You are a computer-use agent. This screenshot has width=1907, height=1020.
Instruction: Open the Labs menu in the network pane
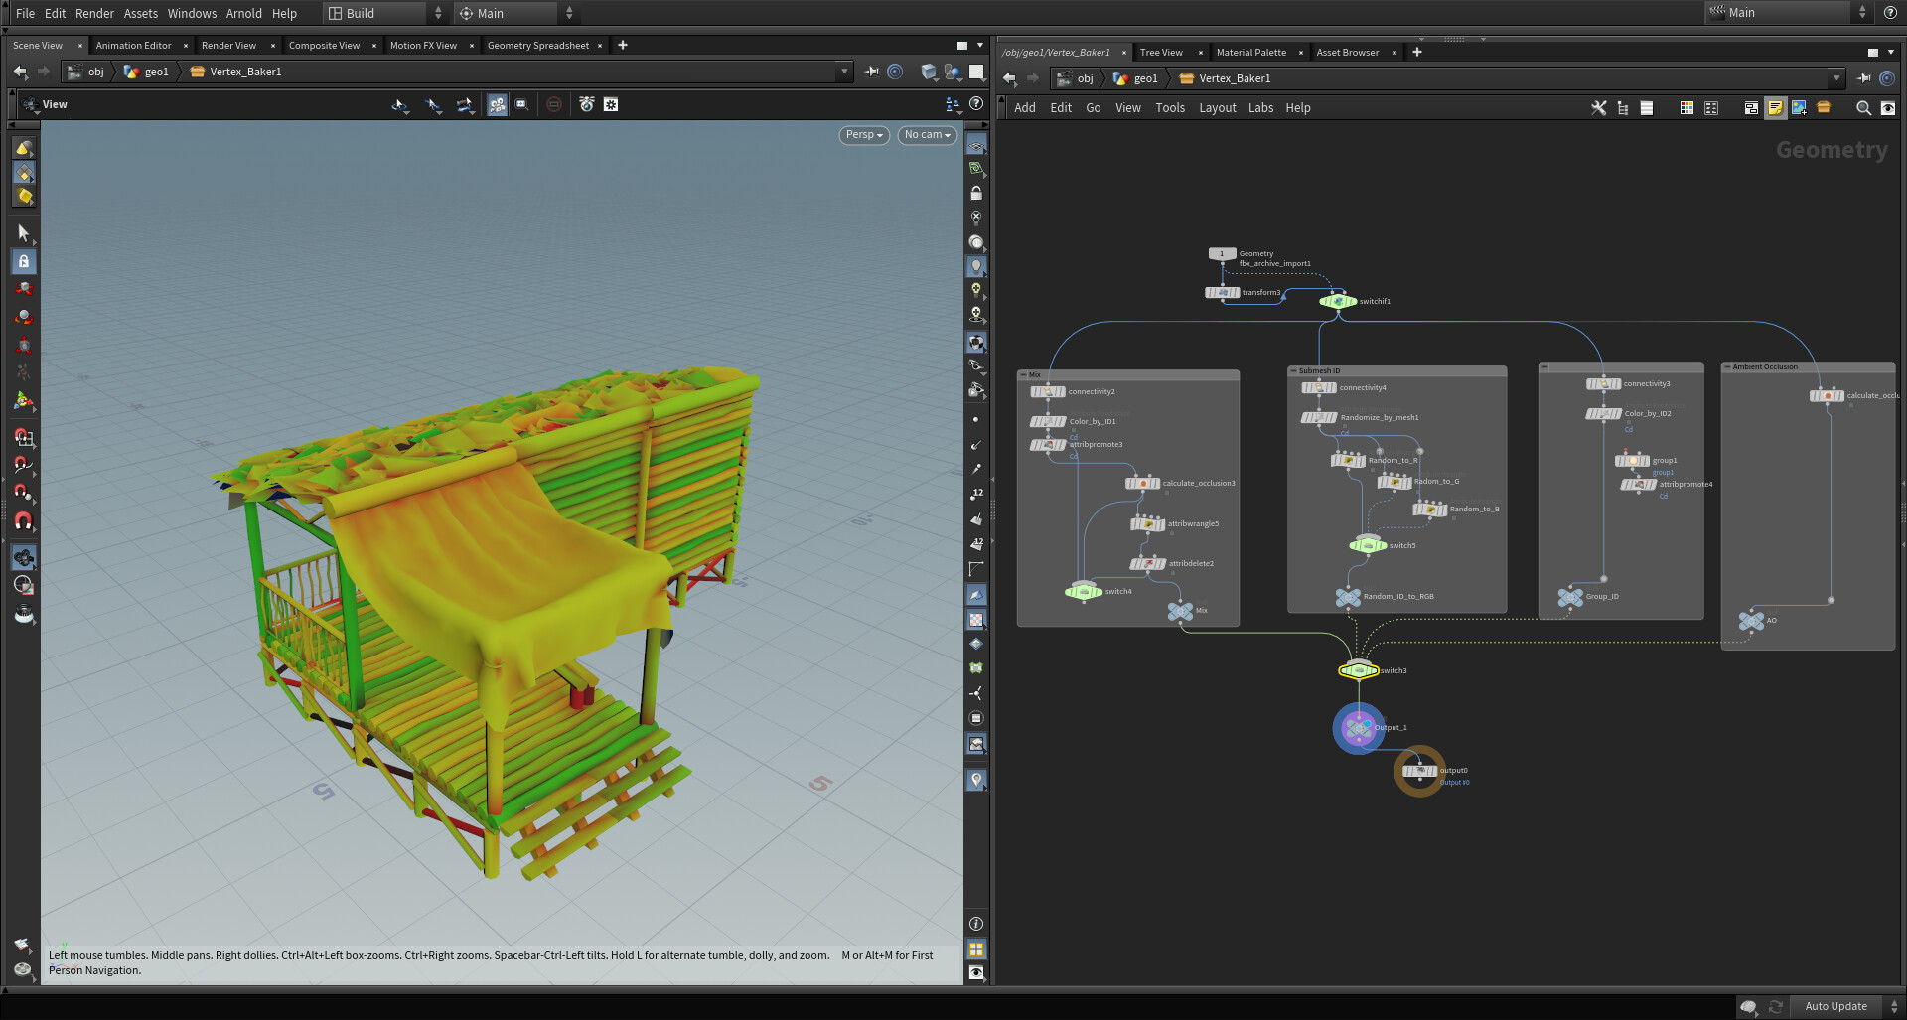pyautogui.click(x=1260, y=107)
